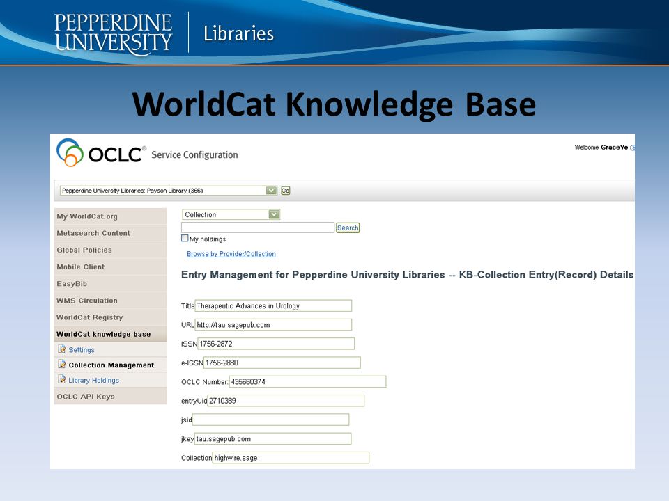Select Mobile Client in the sidebar
Image resolution: width=669 pixels, height=501 pixels.
111,267
